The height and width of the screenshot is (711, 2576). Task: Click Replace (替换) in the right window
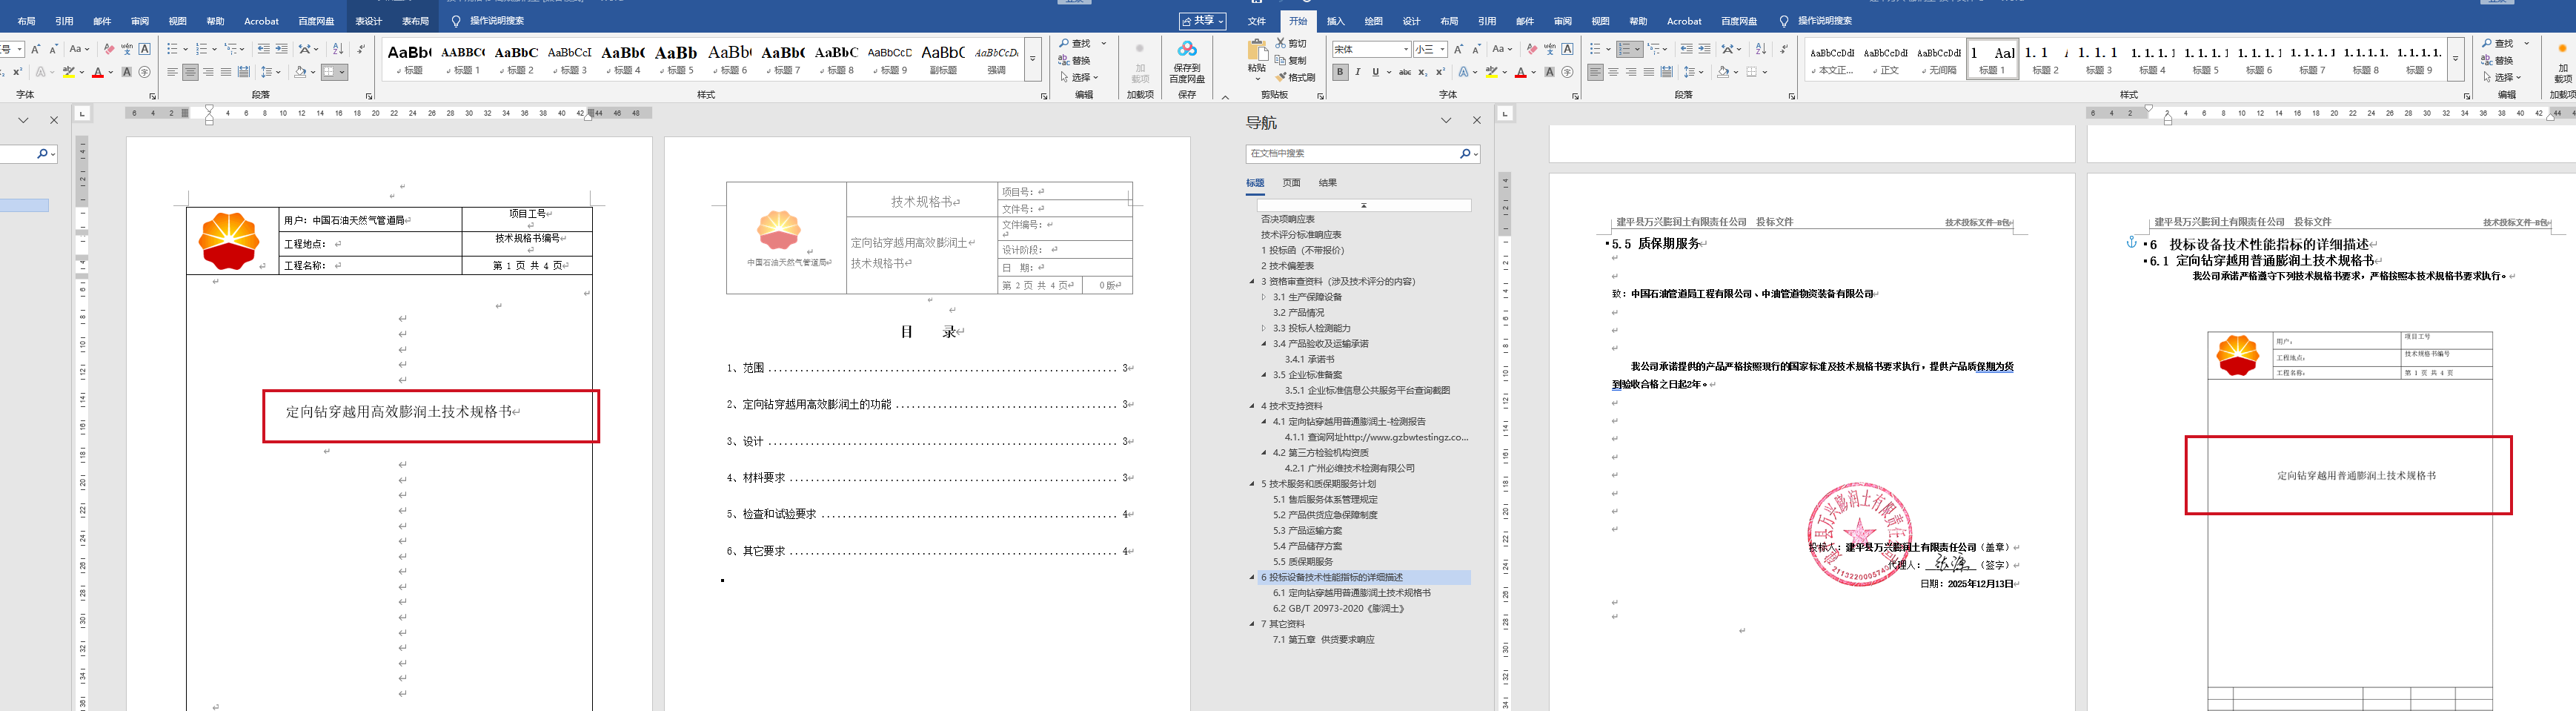(2496, 60)
